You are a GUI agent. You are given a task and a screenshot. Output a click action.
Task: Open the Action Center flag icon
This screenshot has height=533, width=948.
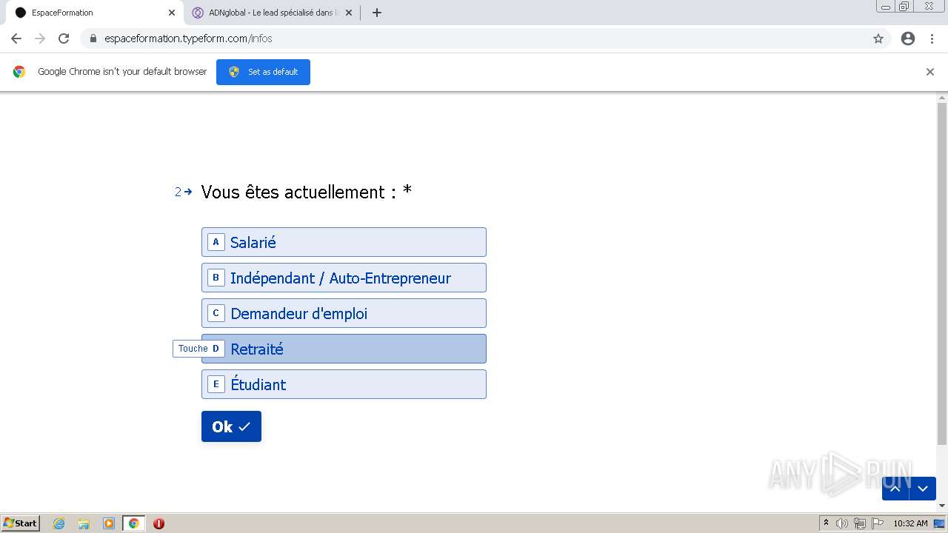(x=878, y=523)
